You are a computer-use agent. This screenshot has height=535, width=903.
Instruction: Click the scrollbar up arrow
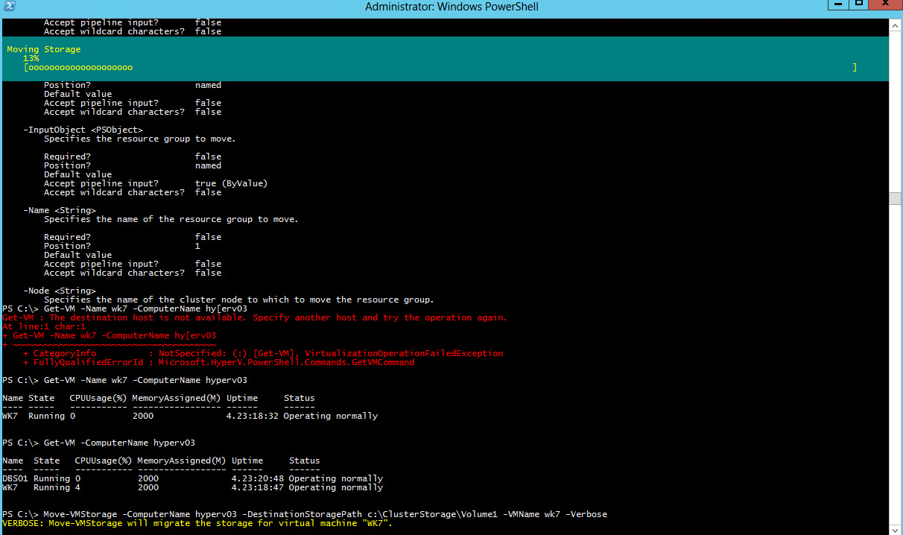pyautogui.click(x=896, y=25)
